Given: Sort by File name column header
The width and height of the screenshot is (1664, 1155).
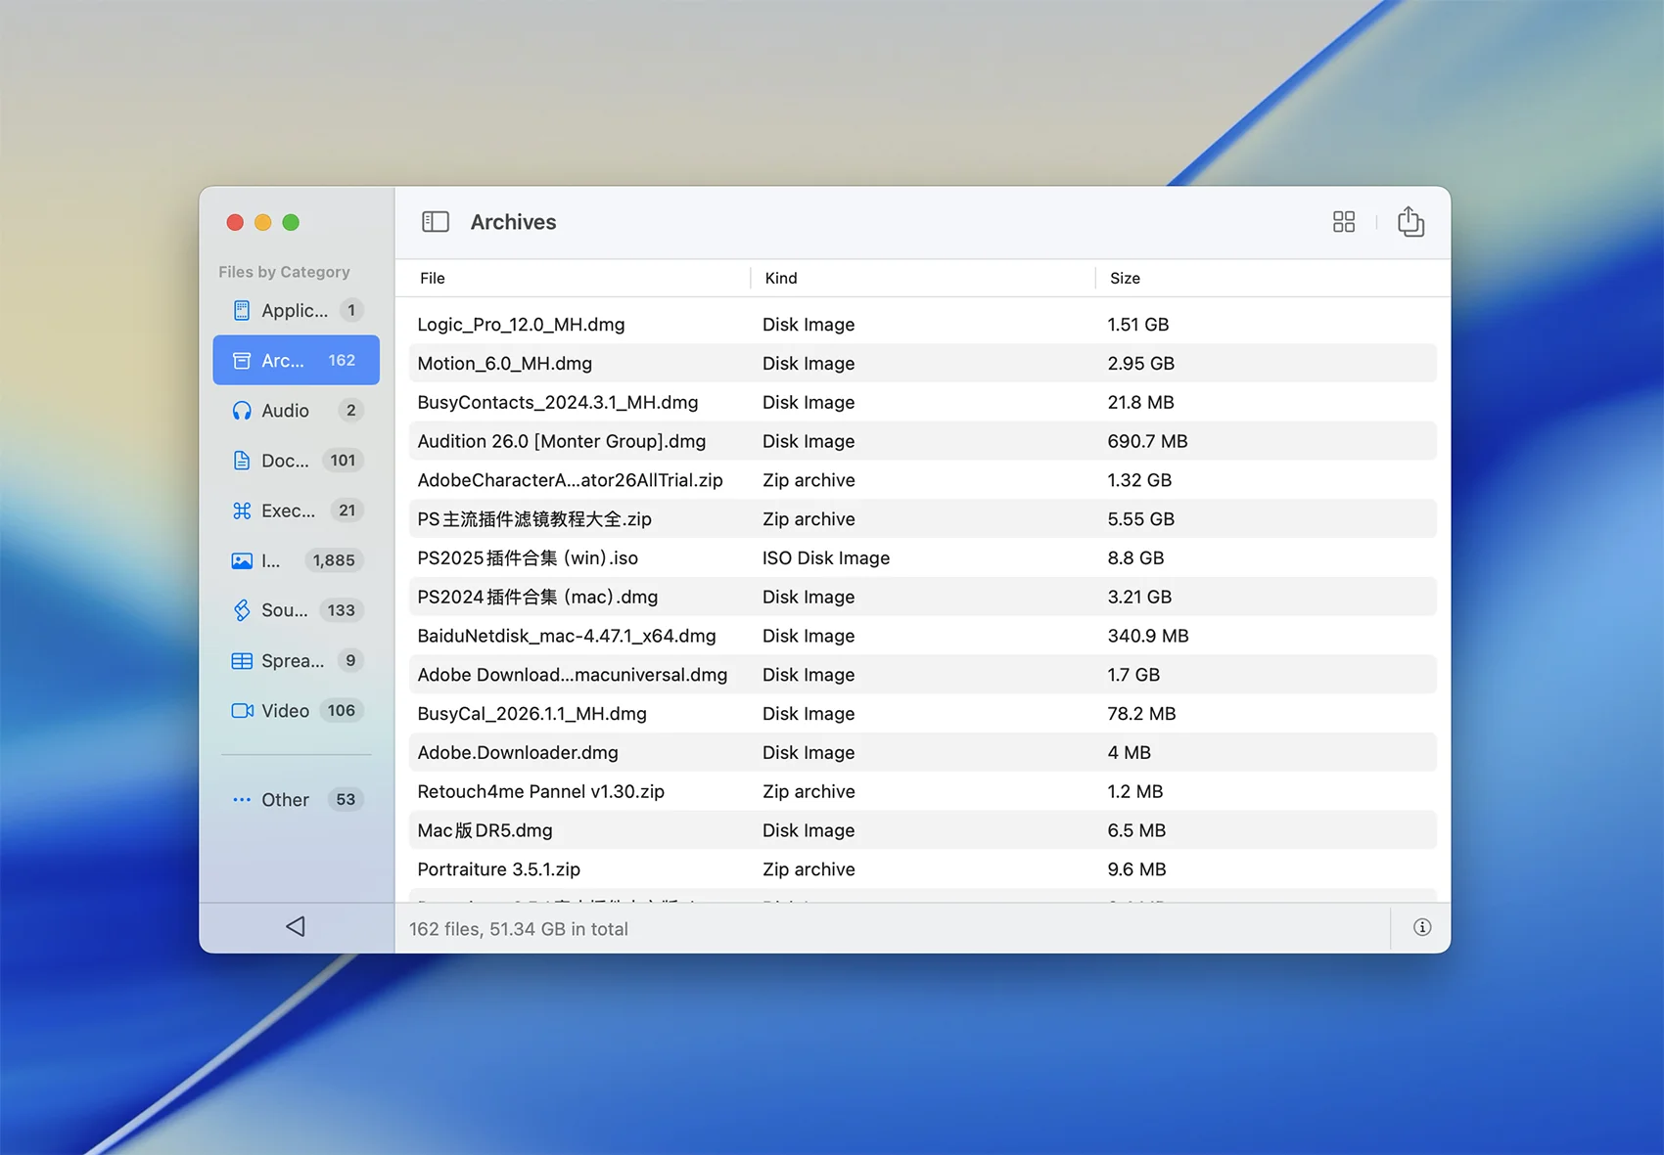Looking at the screenshot, I should (432, 279).
